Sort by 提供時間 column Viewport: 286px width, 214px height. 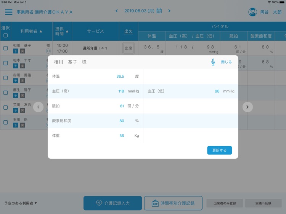pos(62,31)
